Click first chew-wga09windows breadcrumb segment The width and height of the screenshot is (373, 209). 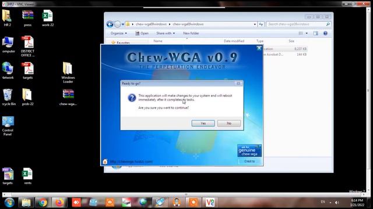click(x=151, y=24)
